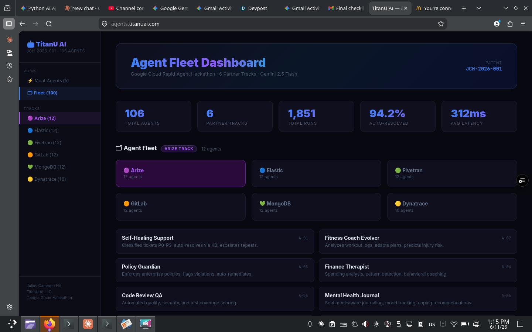Select Dynatrace (10) track in sidebar
The width and height of the screenshot is (532, 332).
tap(60, 179)
